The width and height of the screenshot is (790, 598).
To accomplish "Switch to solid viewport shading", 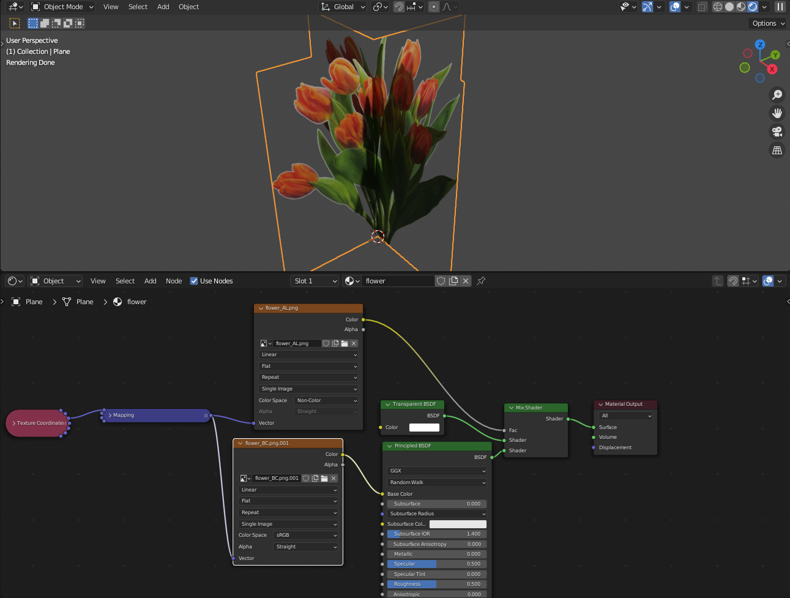I will click(x=729, y=7).
